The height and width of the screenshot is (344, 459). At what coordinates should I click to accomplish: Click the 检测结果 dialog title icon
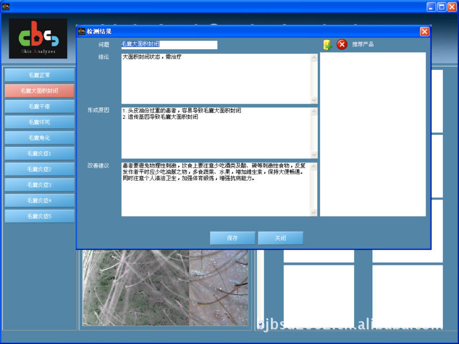[81, 32]
